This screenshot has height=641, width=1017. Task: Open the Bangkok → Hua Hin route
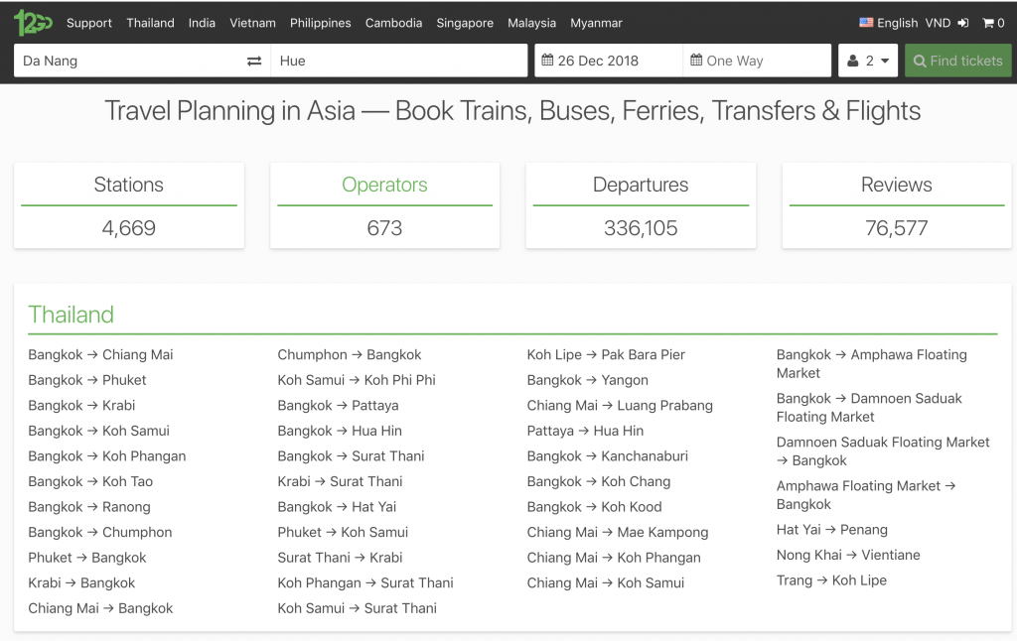click(x=340, y=431)
